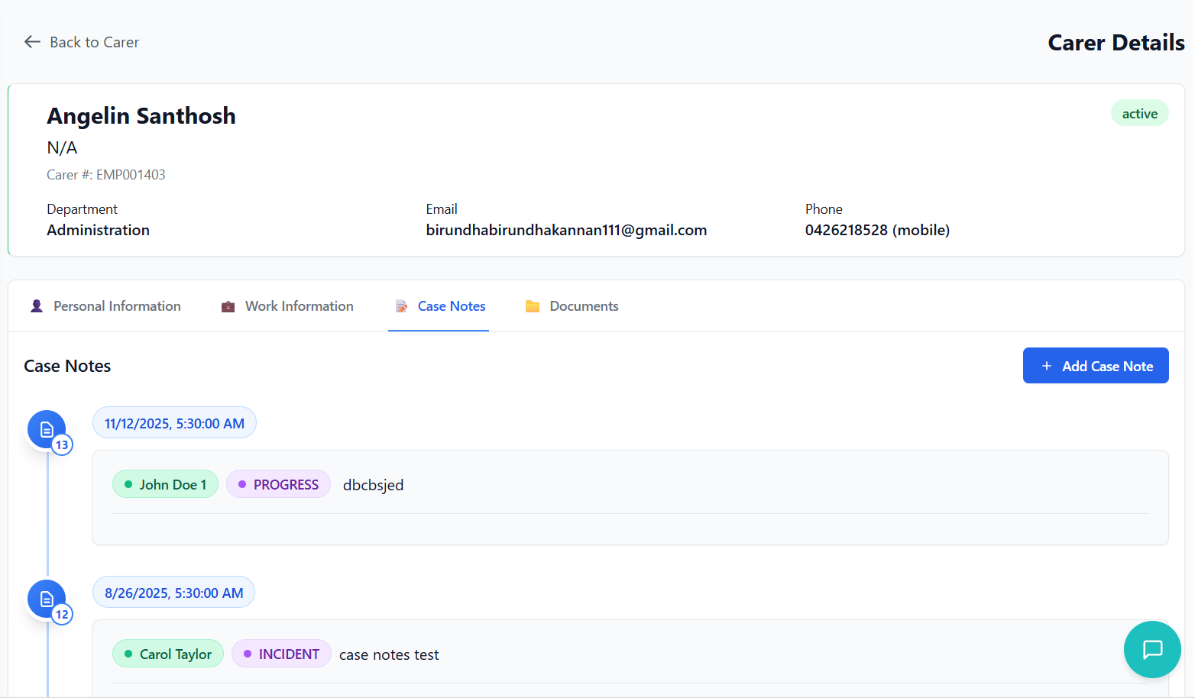
Task: Click the active status badge
Action: point(1138,114)
